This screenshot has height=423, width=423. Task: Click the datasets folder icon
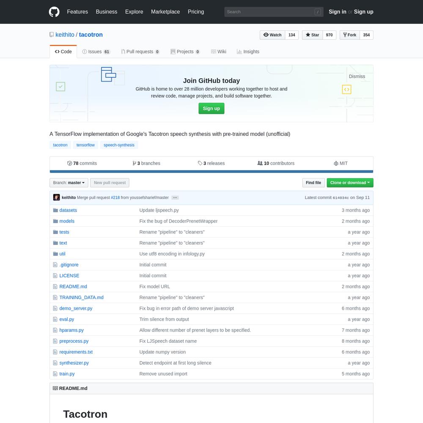55,210
